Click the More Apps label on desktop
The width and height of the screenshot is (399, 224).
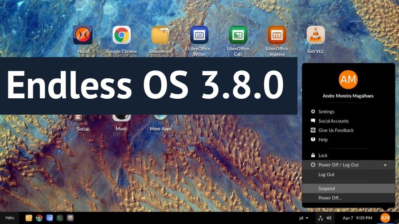[x=160, y=129]
